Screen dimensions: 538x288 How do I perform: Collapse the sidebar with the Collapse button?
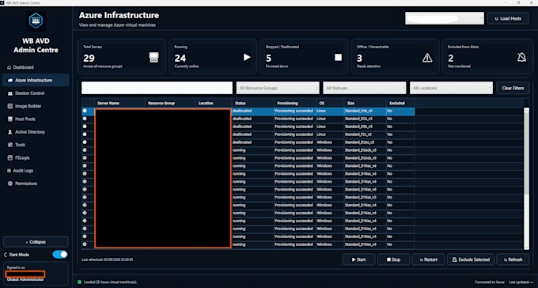coord(36,242)
